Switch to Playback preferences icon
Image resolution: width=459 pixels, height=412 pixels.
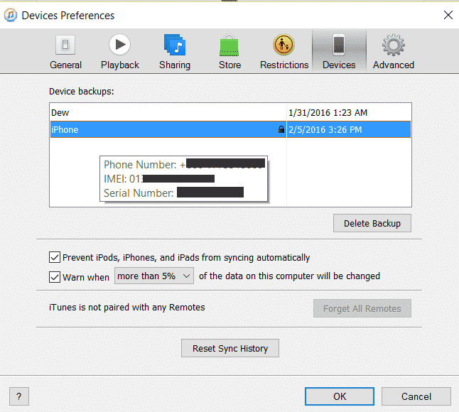tap(119, 47)
